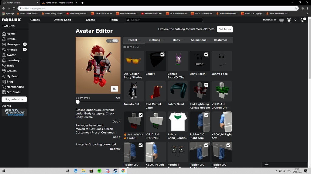The image size is (311, 174).
Task: Open the Robux menu item
Action: (114, 20)
